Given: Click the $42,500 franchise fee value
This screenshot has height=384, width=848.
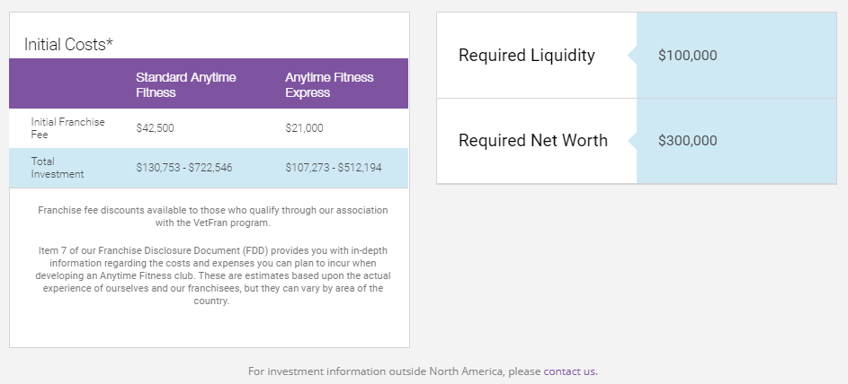Looking at the screenshot, I should point(156,128).
